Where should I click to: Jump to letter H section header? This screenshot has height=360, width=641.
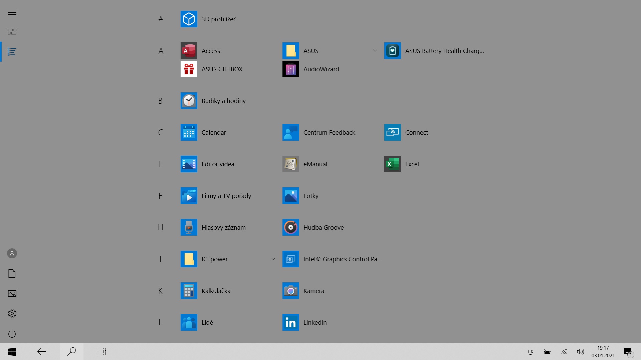(x=161, y=227)
